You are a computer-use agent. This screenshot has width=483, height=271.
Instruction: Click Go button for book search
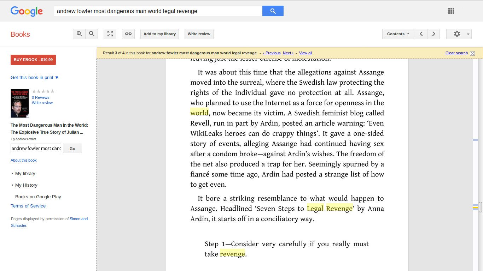click(72, 149)
